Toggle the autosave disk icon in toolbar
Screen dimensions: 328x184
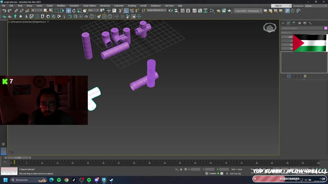tap(288, 10)
